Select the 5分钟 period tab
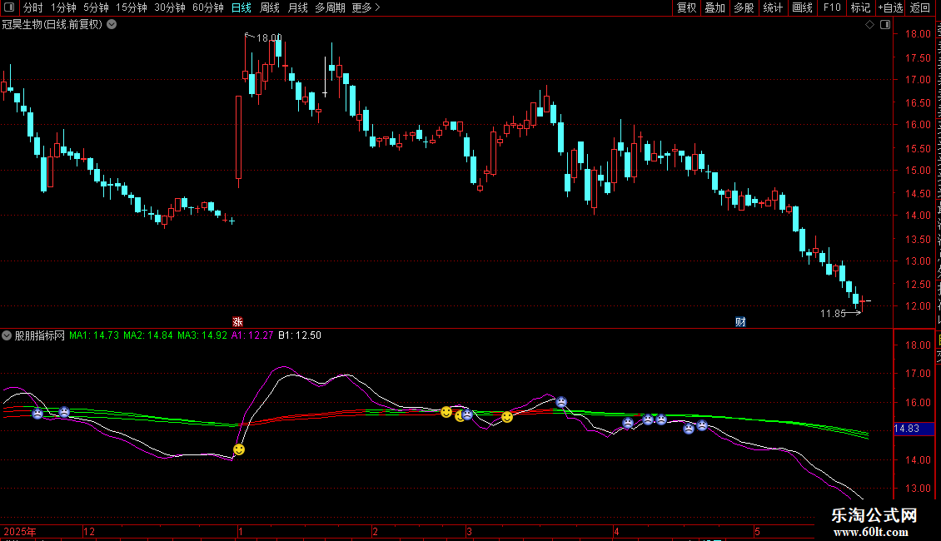Viewport: 941px width, 541px height. coord(96,7)
